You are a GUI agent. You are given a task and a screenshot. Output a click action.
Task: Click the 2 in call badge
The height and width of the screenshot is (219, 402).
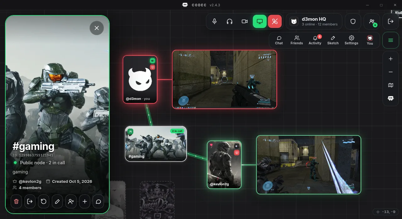point(177,131)
